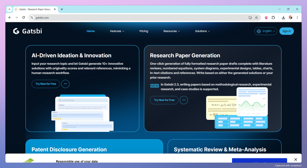The height and width of the screenshot is (168, 307).
Task: Click the Gatsbi logo icon
Action: point(16,31)
